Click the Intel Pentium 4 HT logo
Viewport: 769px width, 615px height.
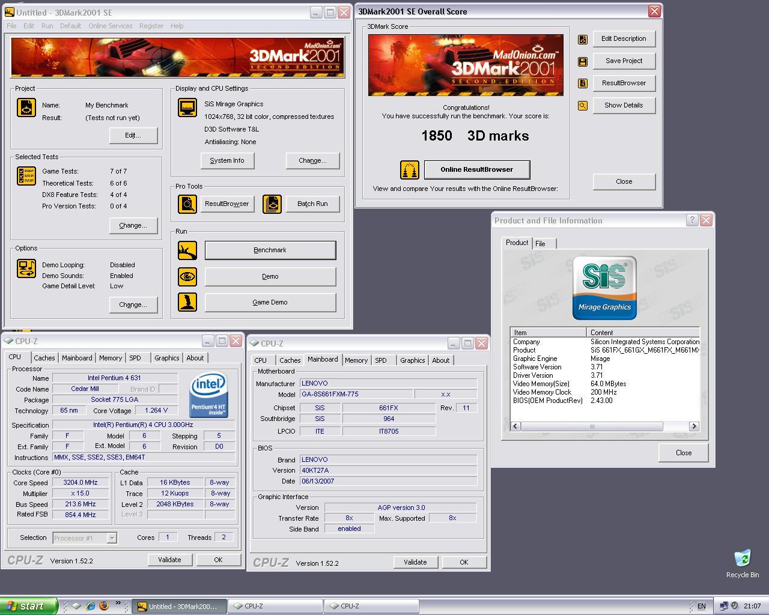(208, 395)
